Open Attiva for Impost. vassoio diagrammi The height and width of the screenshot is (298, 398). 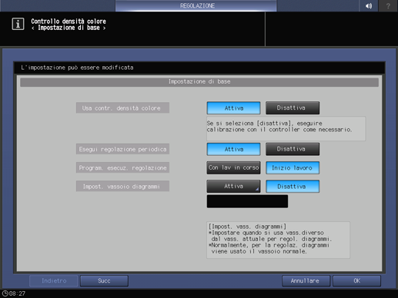pos(233,187)
